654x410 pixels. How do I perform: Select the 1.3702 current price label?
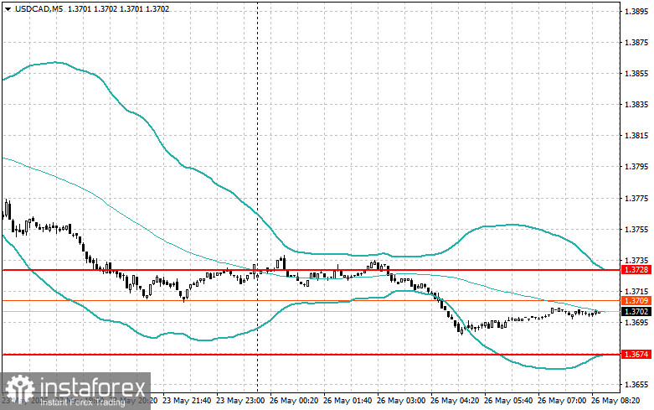point(636,311)
